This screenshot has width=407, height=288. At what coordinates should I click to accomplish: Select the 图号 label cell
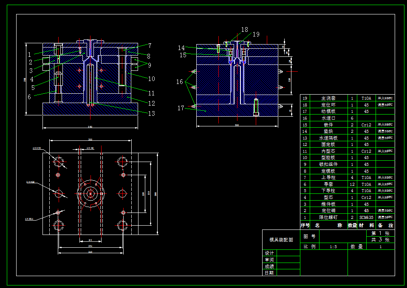309,236
